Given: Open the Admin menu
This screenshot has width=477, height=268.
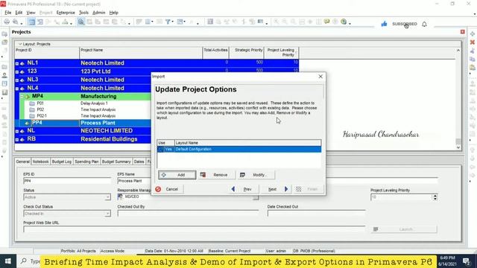Looking at the screenshot, I should click(x=98, y=13).
